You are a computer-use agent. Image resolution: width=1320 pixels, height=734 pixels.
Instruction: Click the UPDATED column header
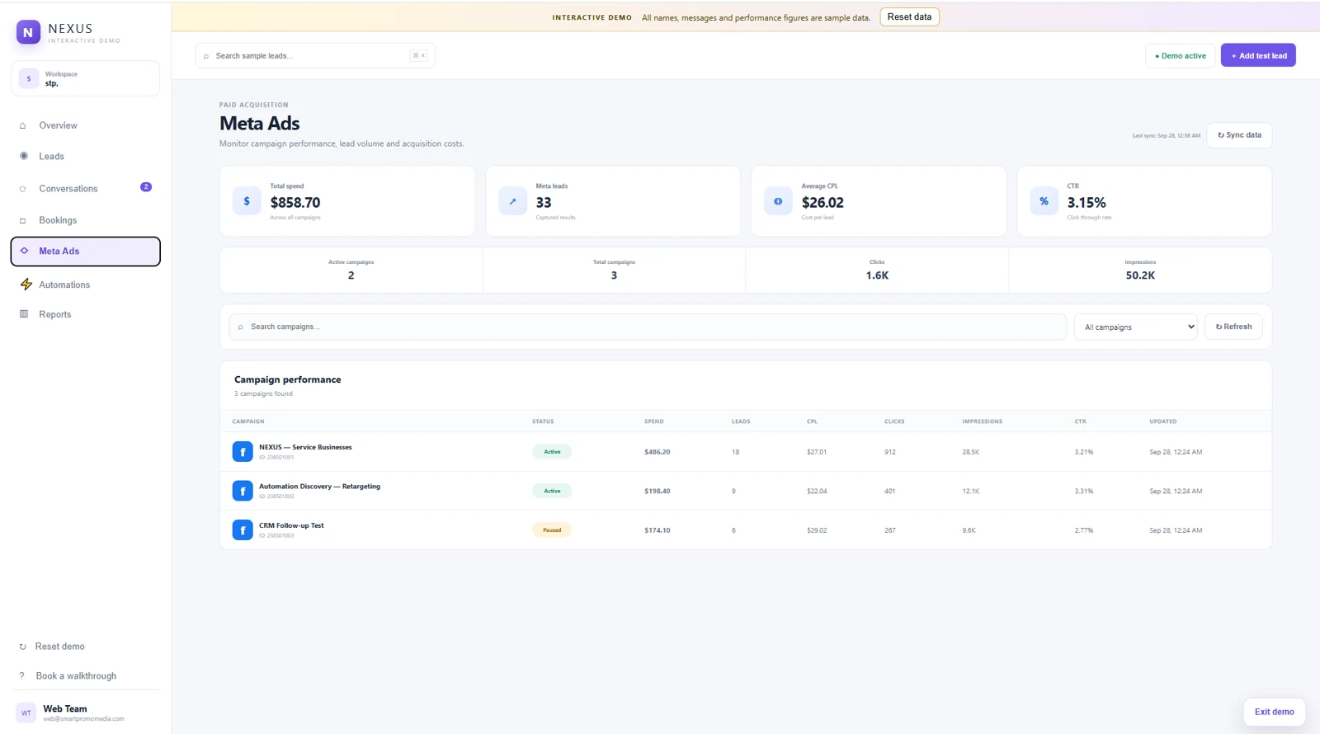pyautogui.click(x=1163, y=421)
